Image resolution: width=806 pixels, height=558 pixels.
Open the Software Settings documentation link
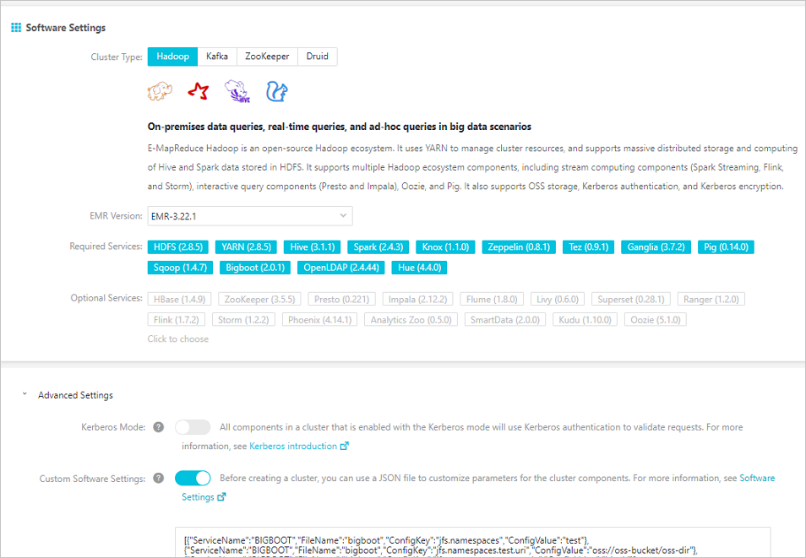757,478
